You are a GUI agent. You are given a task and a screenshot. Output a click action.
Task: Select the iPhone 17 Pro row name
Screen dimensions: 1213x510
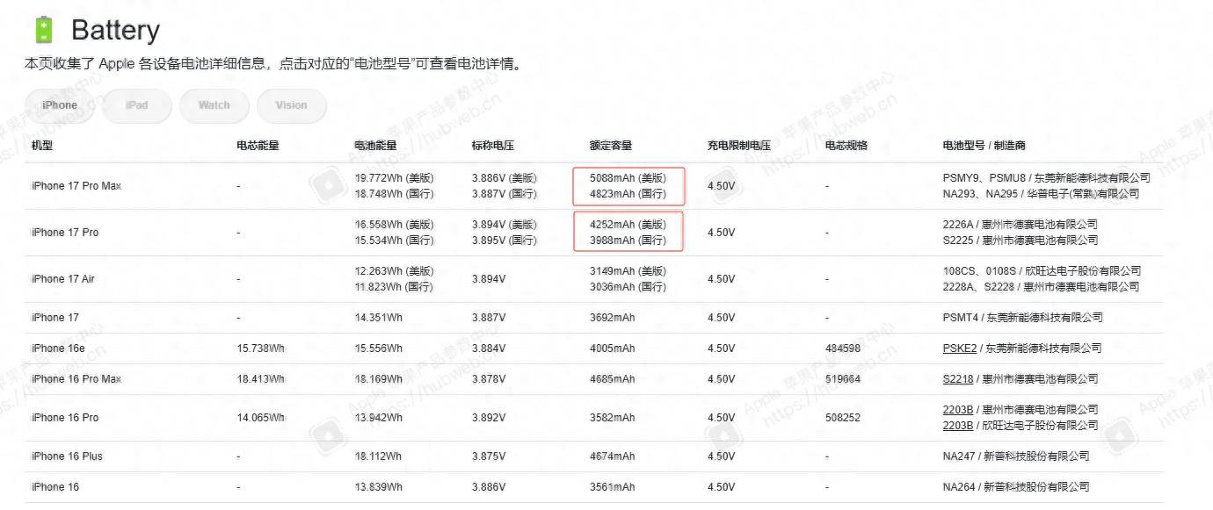tap(65, 233)
